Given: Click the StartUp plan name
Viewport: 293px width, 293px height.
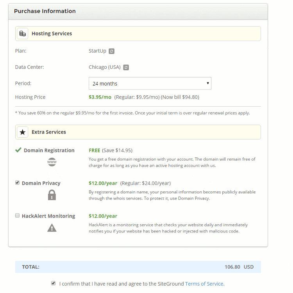Looking at the screenshot, I should tap(97, 51).
